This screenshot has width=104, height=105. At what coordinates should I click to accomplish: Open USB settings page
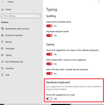(x=7, y=75)
